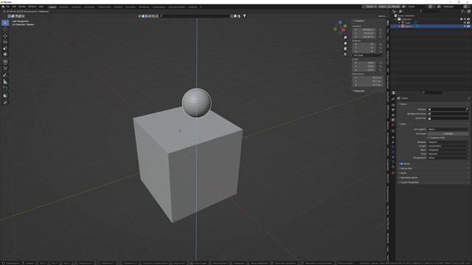Click the red X axis on navigation gizmo

click(x=344, y=30)
